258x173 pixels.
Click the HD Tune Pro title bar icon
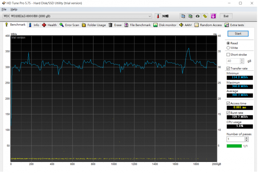point(4,3)
